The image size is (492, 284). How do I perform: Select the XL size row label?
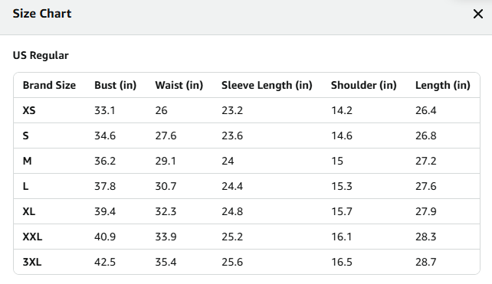pos(29,211)
